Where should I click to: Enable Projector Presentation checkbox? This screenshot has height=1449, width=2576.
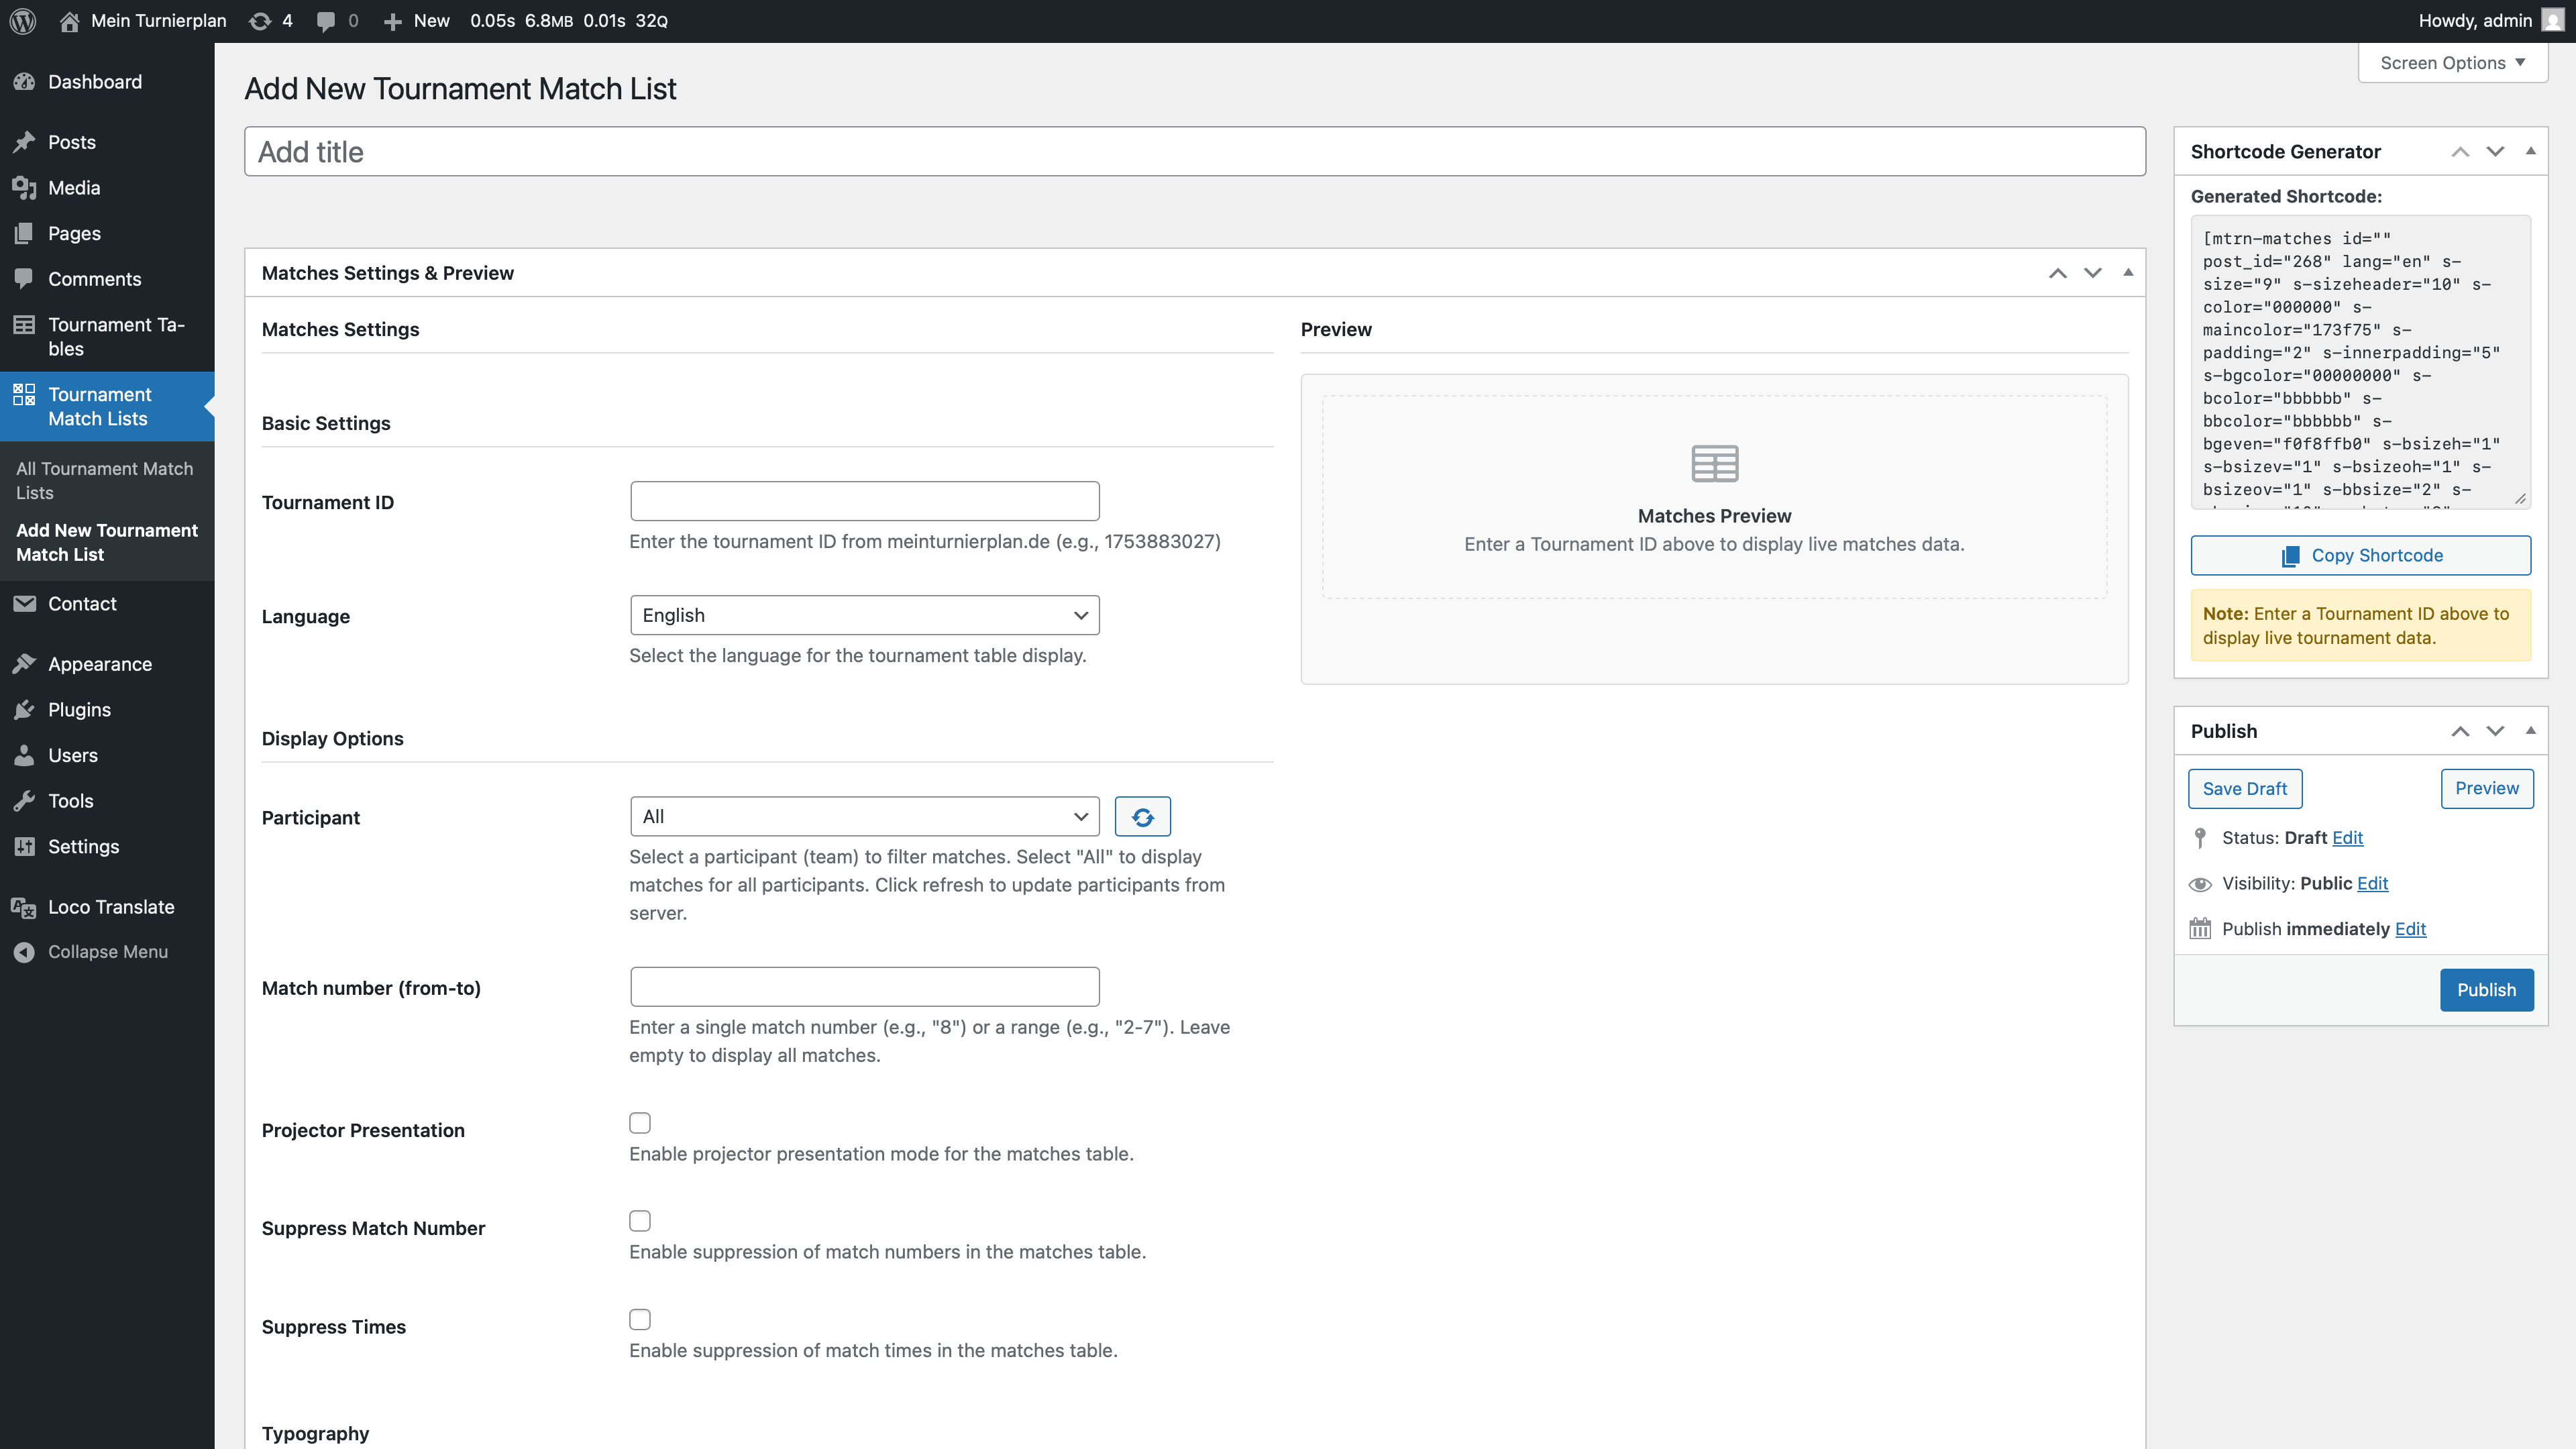click(640, 1123)
